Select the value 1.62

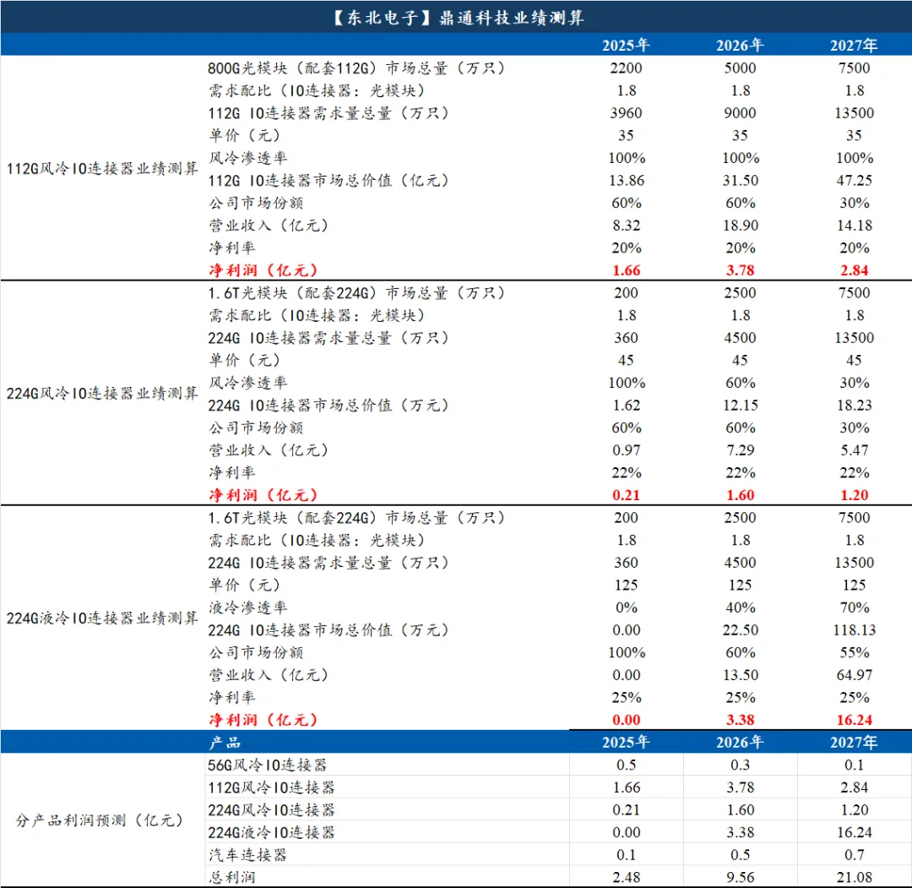tap(626, 405)
